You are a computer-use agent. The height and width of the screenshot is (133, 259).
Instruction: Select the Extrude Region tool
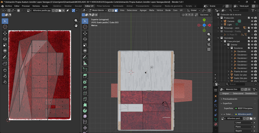85,76
